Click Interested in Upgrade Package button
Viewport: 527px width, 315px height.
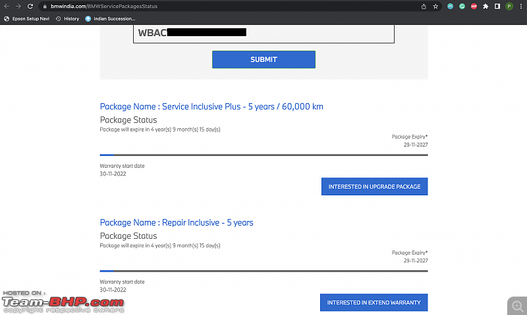point(374,187)
